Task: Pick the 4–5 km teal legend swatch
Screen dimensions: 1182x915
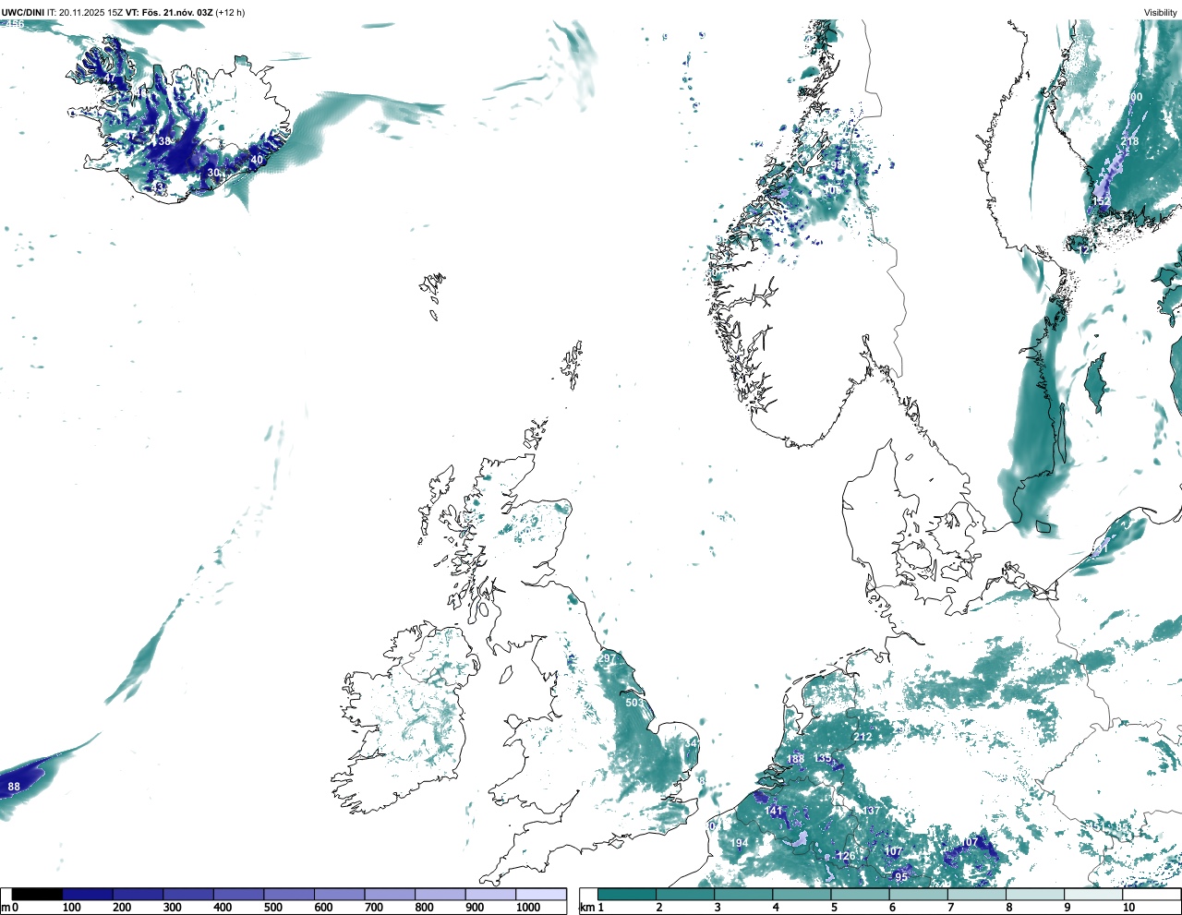Action: (802, 894)
